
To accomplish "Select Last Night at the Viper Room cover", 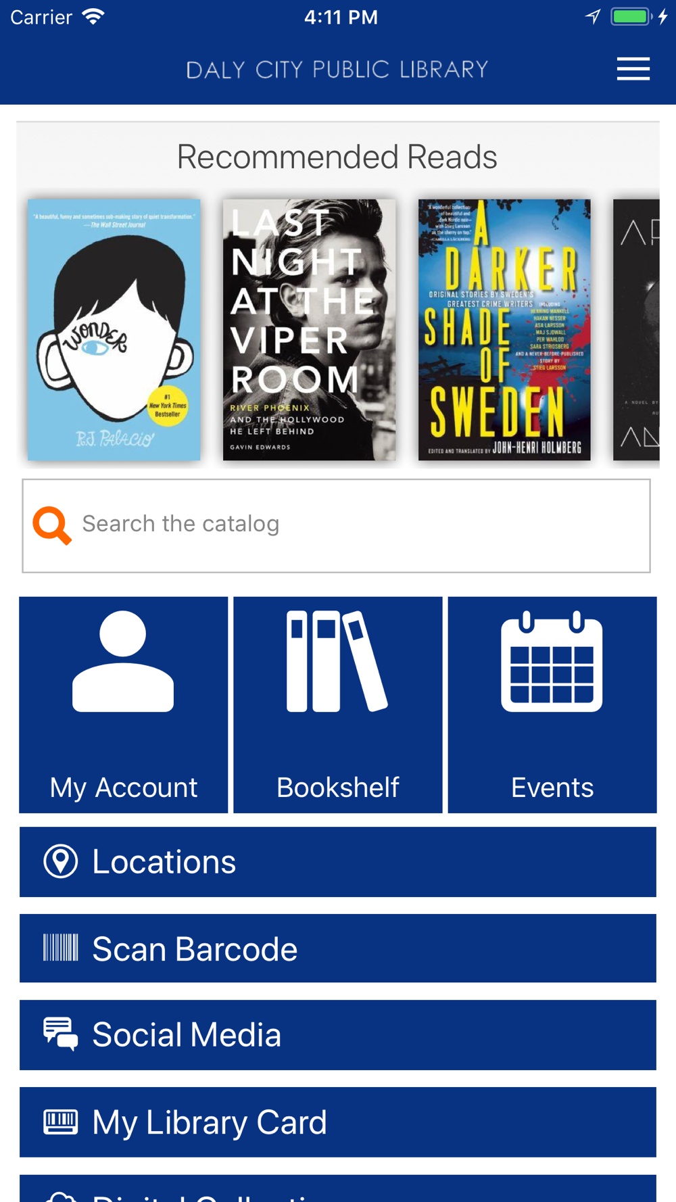I will pyautogui.click(x=309, y=330).
